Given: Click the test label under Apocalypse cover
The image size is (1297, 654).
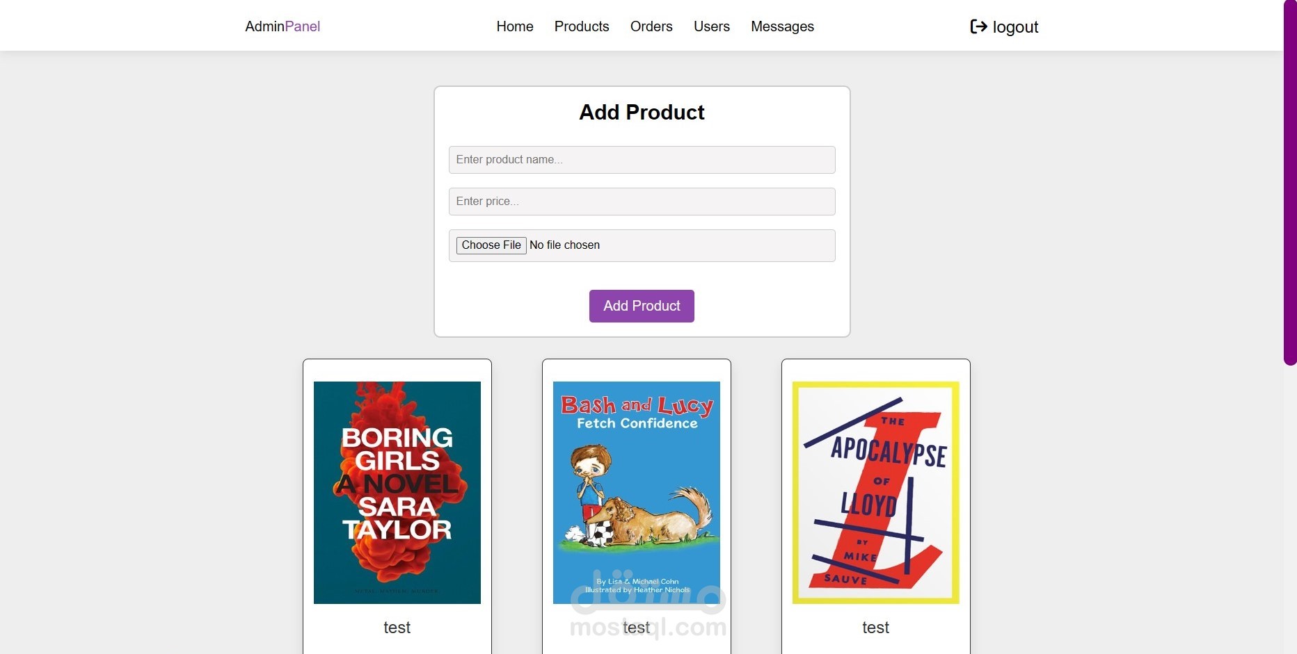Looking at the screenshot, I should tap(876, 628).
